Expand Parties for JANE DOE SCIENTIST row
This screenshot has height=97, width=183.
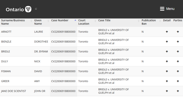(x=178, y=91)
